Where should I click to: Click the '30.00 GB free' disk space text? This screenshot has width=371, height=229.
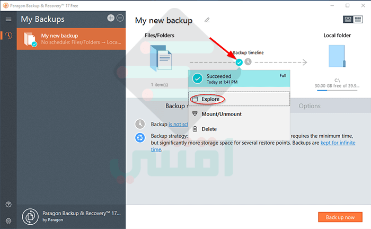coord(337,86)
